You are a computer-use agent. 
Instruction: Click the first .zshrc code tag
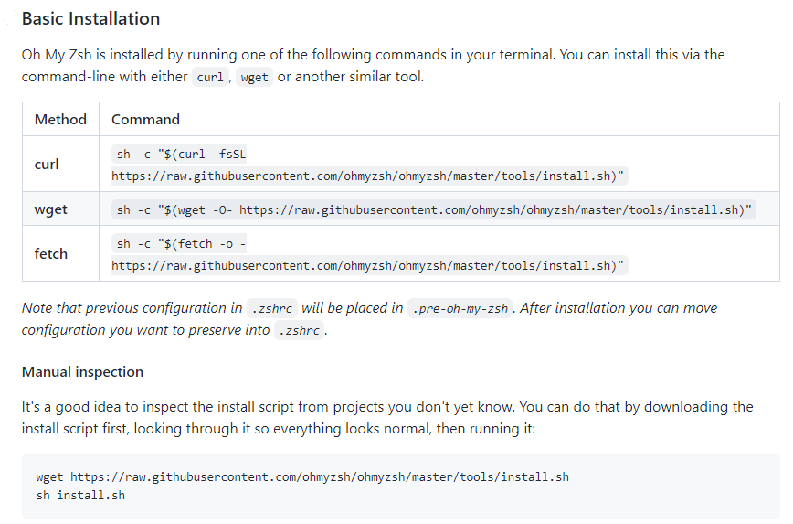pyautogui.click(x=272, y=308)
